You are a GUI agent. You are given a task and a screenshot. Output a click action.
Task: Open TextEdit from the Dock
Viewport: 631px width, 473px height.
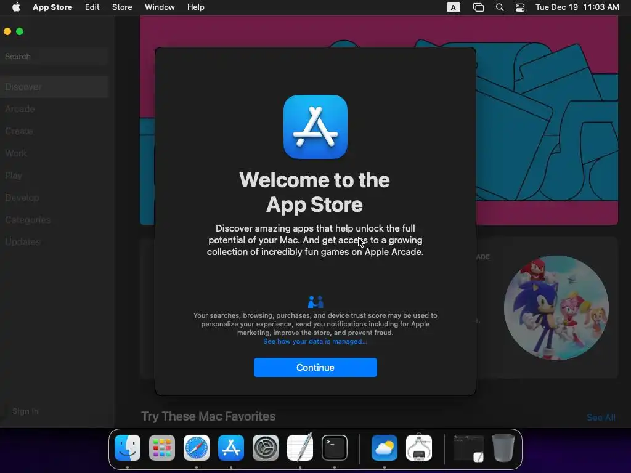tap(300, 447)
